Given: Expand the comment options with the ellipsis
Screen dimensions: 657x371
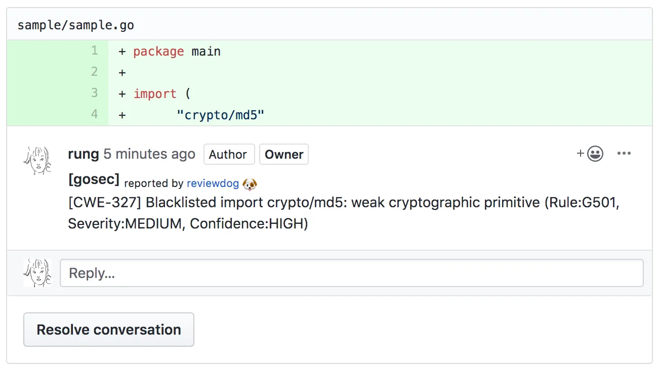Looking at the screenshot, I should pyautogui.click(x=624, y=154).
